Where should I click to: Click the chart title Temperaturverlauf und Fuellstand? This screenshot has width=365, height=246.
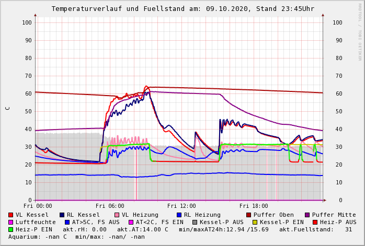click(x=182, y=9)
